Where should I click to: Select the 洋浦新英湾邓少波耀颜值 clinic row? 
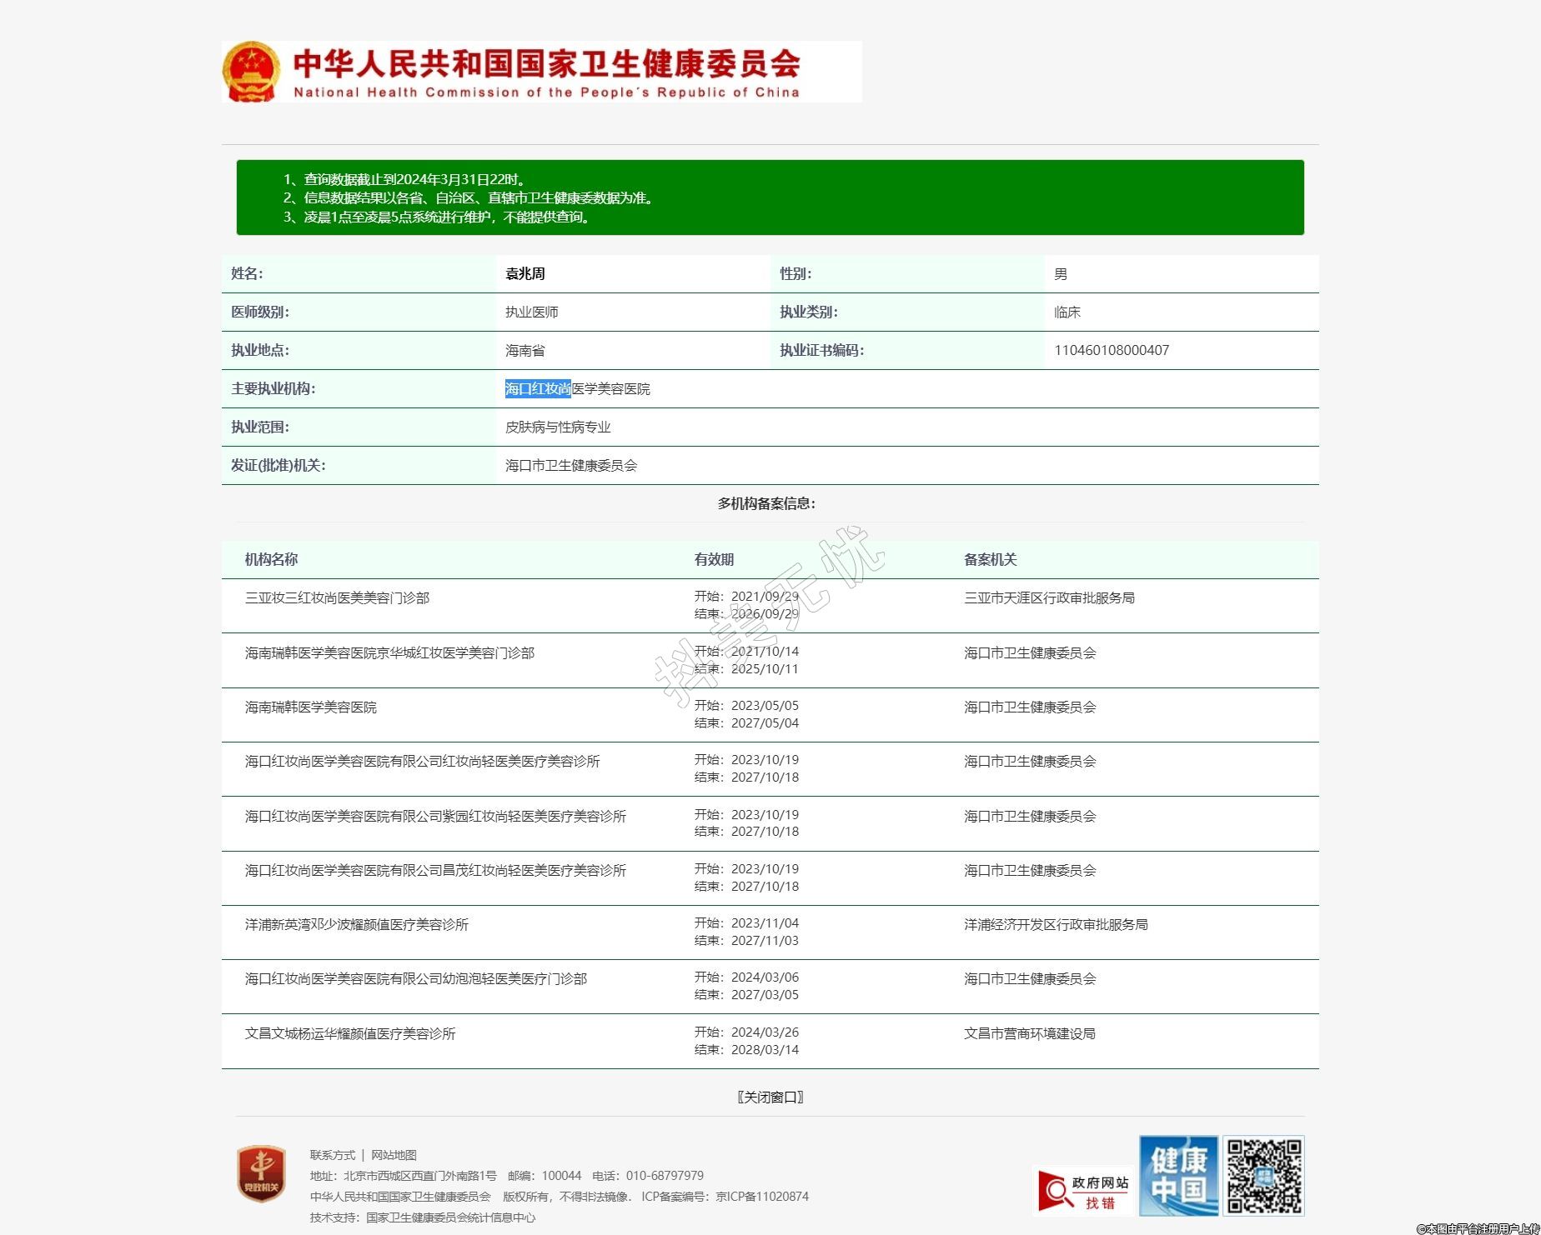coord(356,925)
